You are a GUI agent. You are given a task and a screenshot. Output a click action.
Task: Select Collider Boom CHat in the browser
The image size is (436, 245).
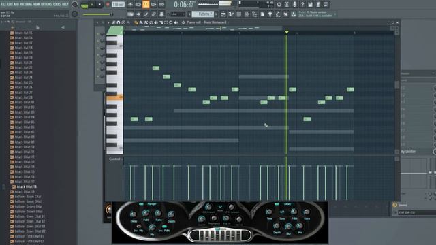point(28,197)
